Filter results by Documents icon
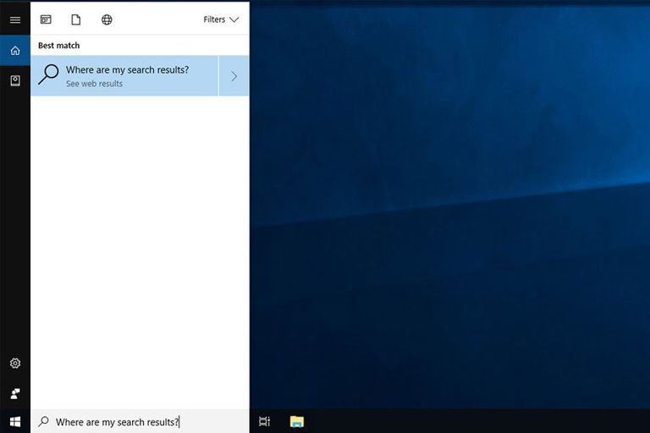The image size is (650, 433). (76, 19)
